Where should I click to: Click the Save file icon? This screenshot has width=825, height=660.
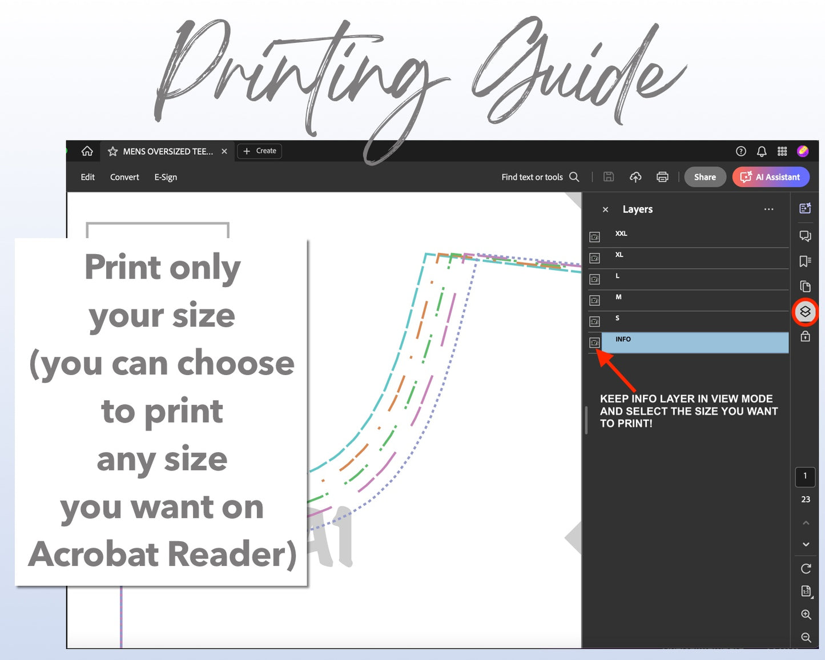(609, 177)
